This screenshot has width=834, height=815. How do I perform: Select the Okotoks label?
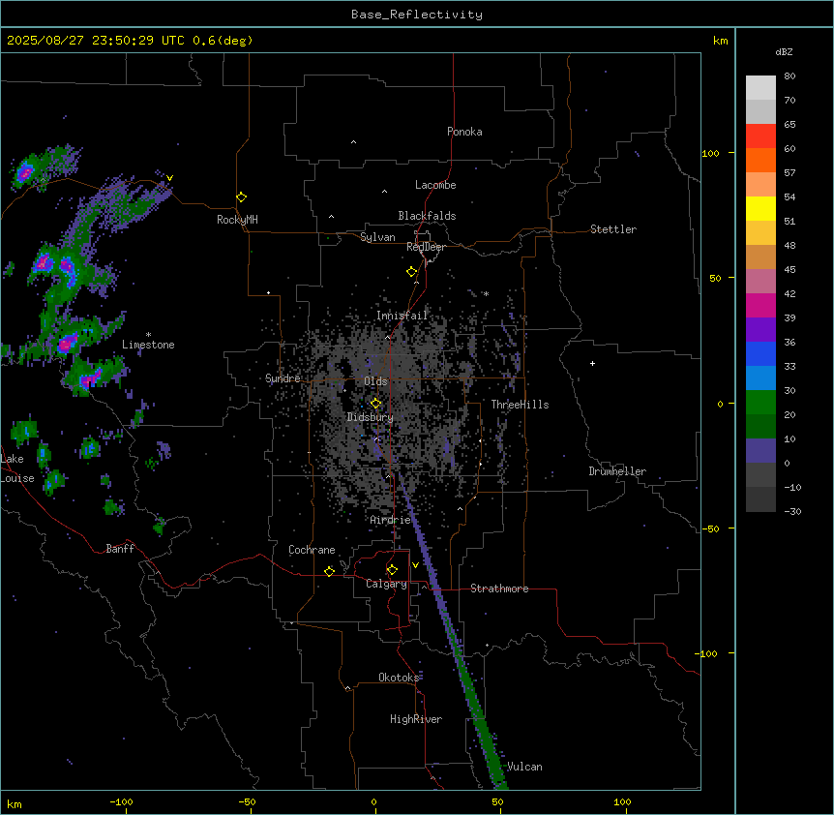(399, 678)
